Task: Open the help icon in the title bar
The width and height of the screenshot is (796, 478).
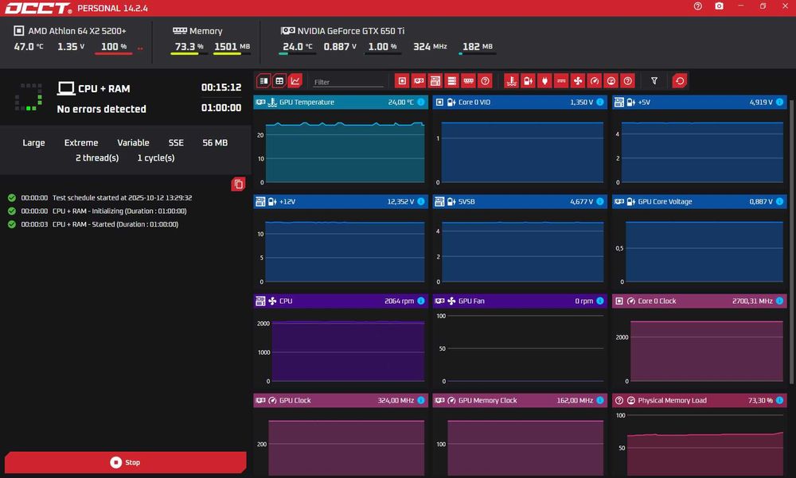Action: coord(697,6)
